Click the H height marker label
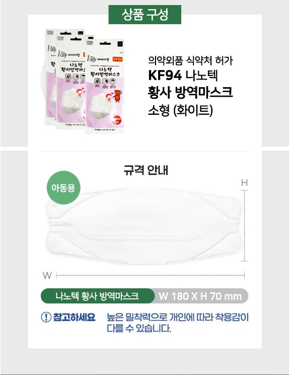The image size is (289, 375). tap(244, 183)
